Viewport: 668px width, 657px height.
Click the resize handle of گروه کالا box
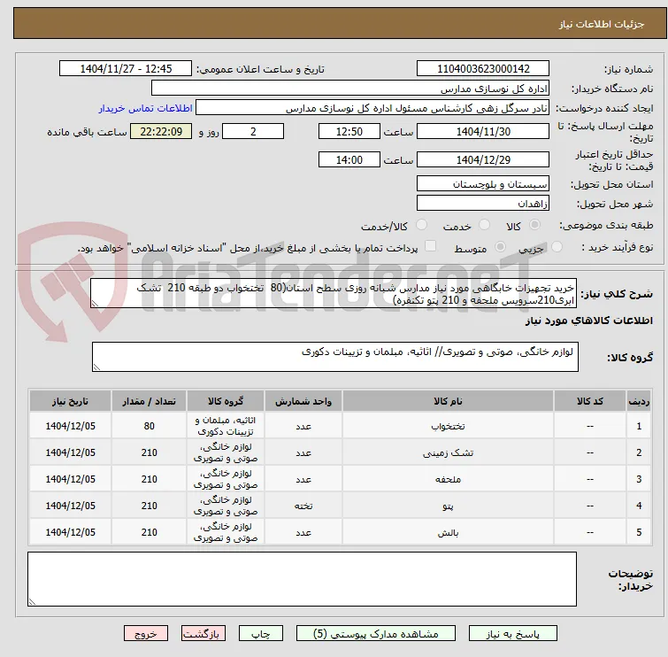pos(96,367)
